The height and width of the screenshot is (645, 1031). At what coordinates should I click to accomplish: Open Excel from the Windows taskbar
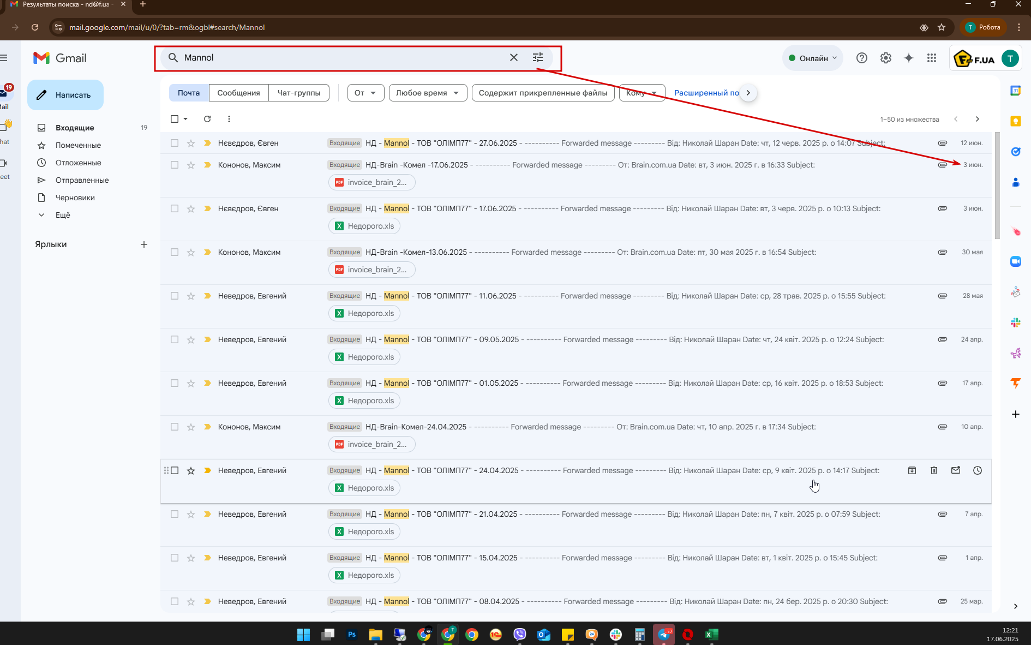712,634
